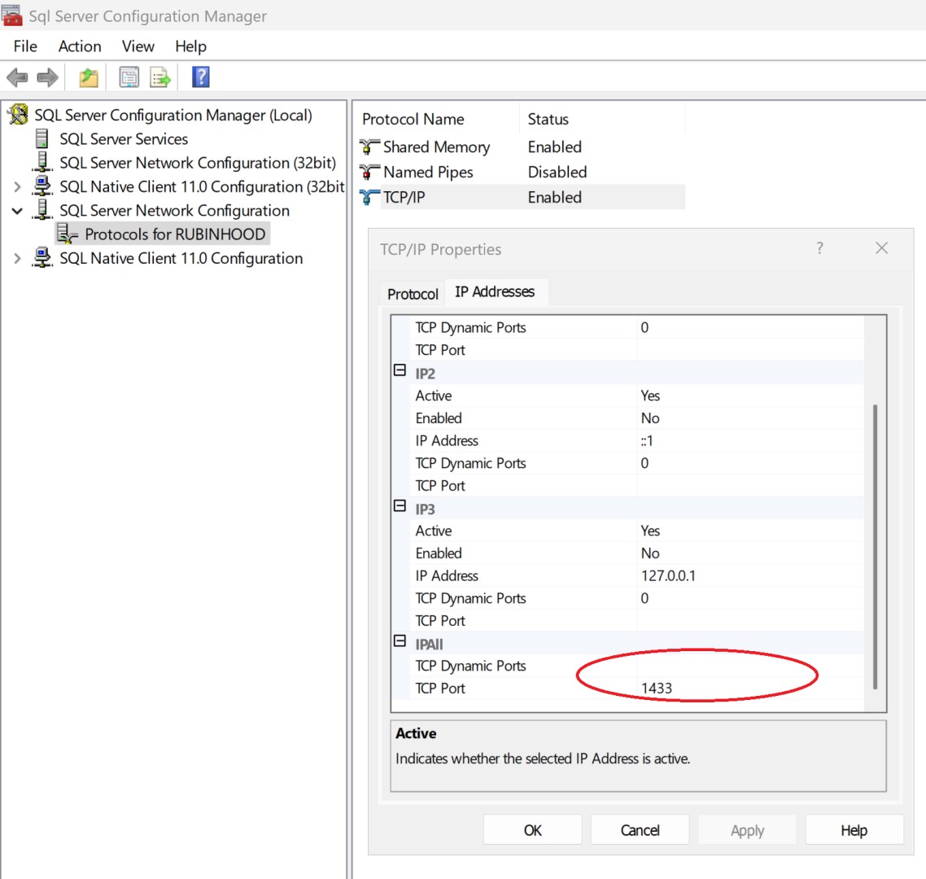This screenshot has width=926, height=879.
Task: Expand SQL Native Client 11.0 Configuration (32bit) node
Action: 17,186
